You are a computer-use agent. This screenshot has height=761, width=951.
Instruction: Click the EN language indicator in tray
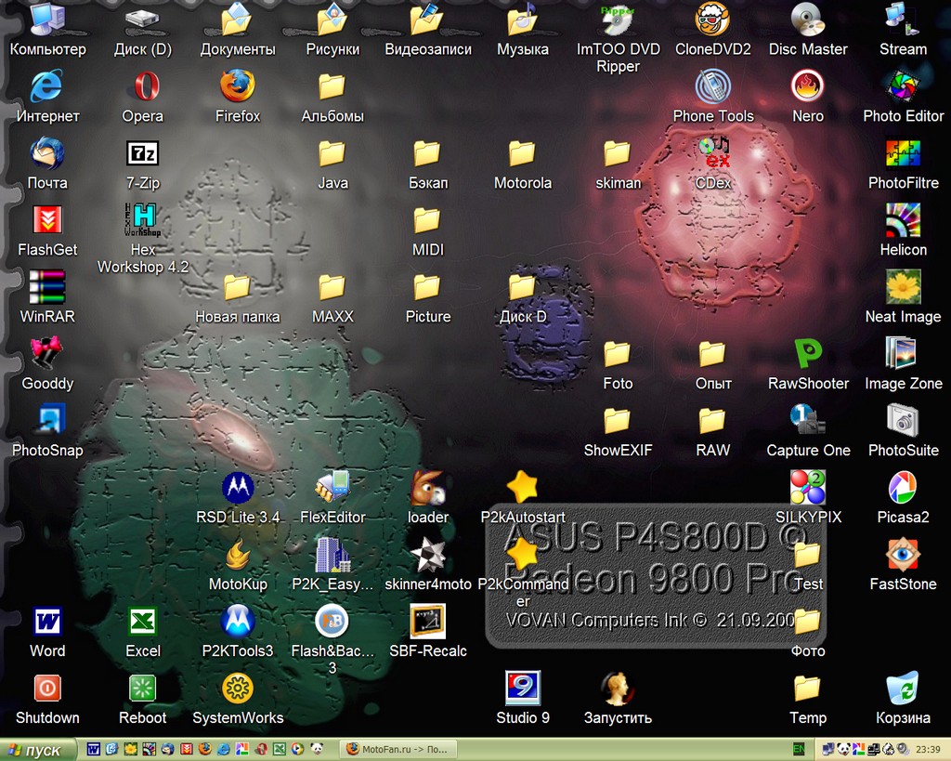(799, 750)
